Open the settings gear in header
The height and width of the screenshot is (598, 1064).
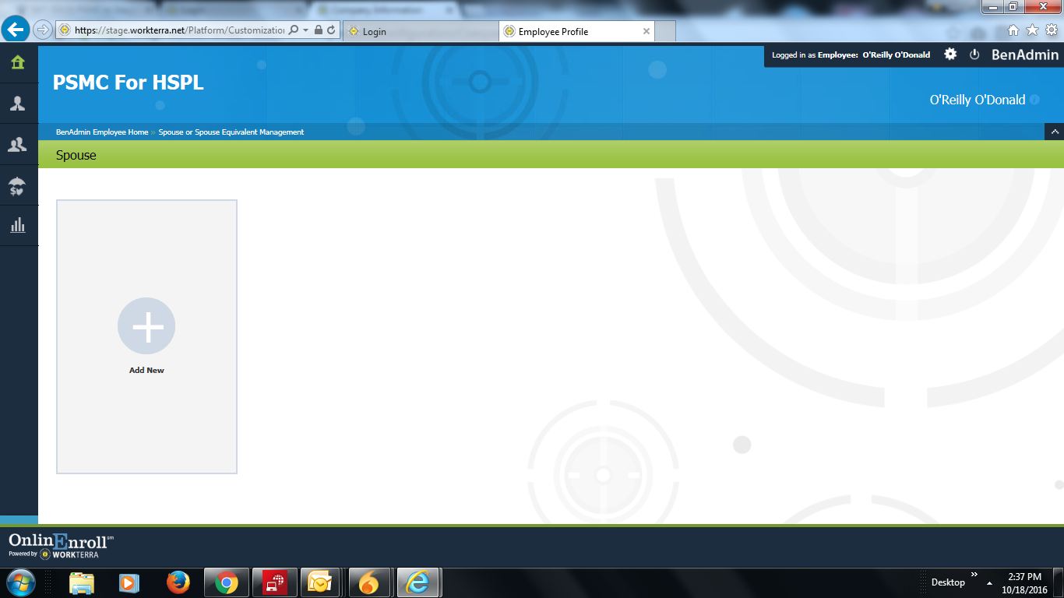click(x=950, y=55)
